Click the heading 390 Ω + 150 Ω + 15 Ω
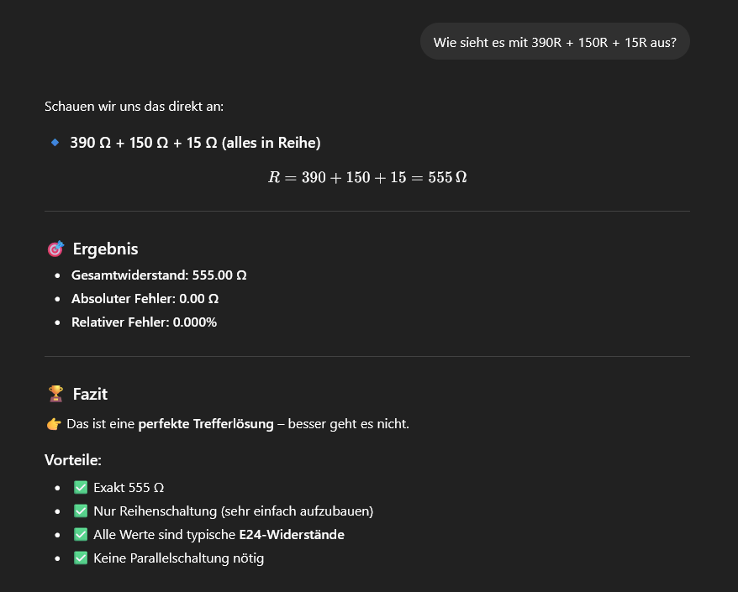738x592 pixels. click(195, 143)
